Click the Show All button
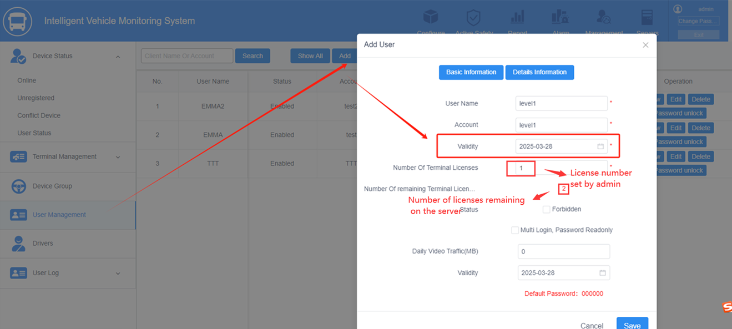Screen dimensions: 732x329 [310, 56]
